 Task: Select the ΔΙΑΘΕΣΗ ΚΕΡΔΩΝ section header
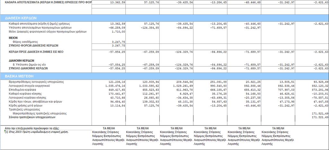(164, 18)
